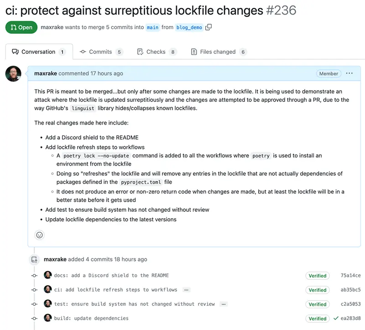Image resolution: width=365 pixels, height=330 pixels.
Task: Click avatar beside docs Discord shield commit
Action: [48, 275]
